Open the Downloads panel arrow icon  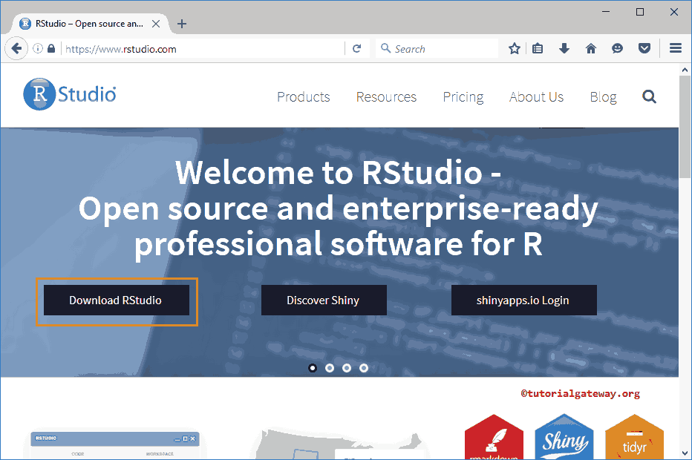(x=564, y=48)
